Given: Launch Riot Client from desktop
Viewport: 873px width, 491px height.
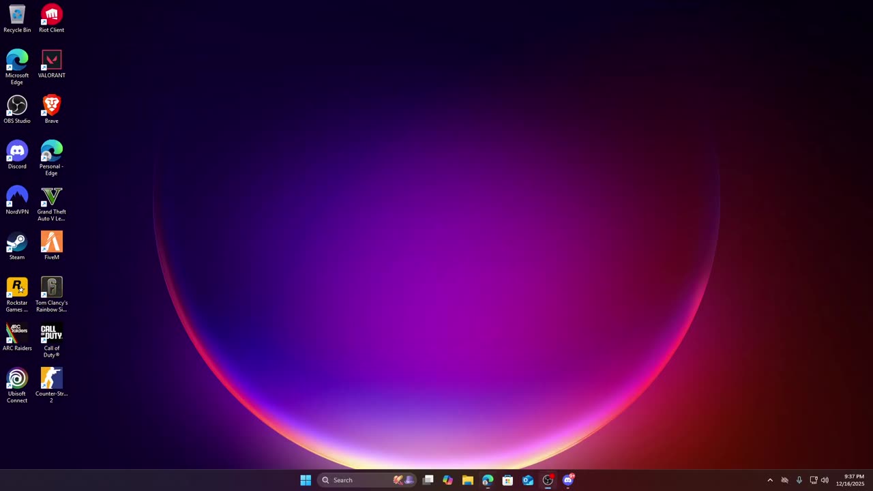Looking at the screenshot, I should click(x=51, y=19).
